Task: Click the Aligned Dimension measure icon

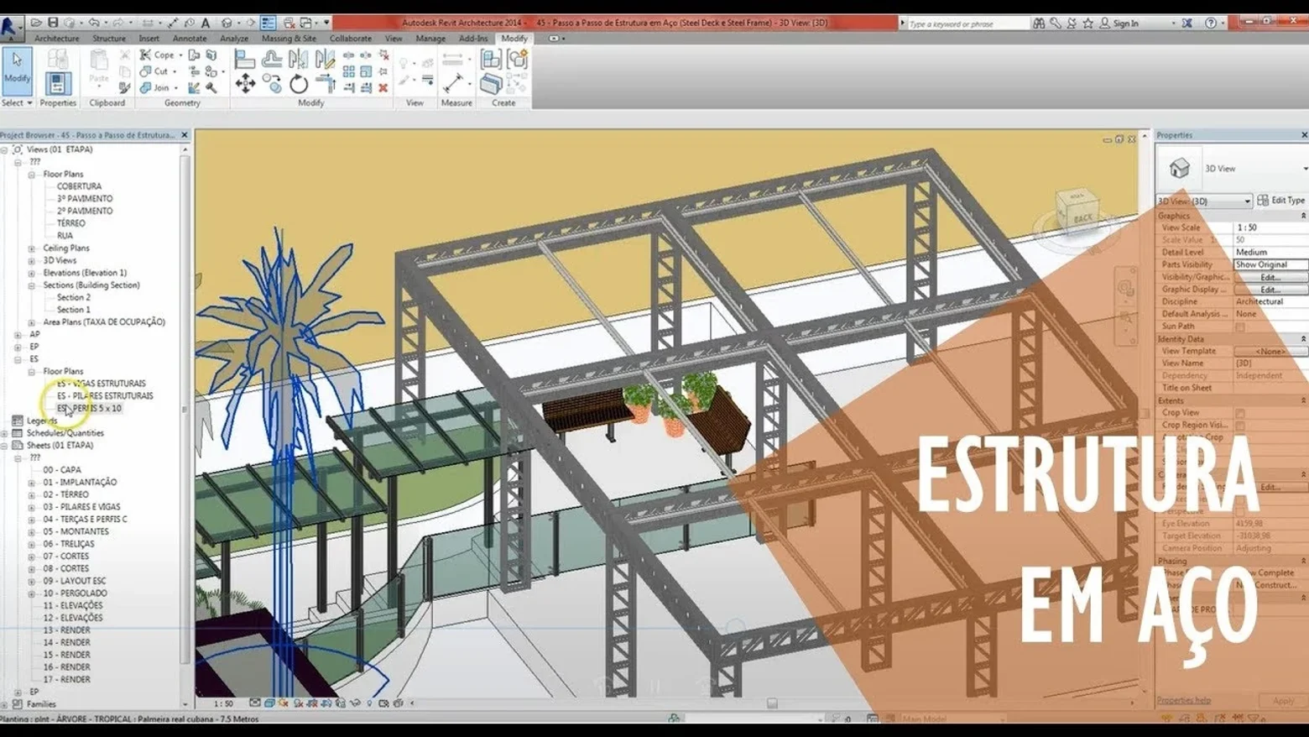Action: 453,82
